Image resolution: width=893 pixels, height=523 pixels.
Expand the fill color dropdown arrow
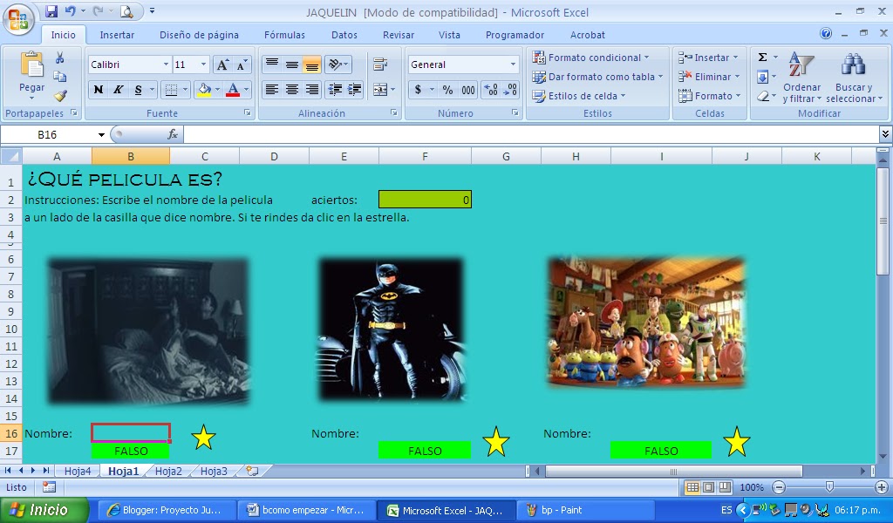(x=216, y=90)
